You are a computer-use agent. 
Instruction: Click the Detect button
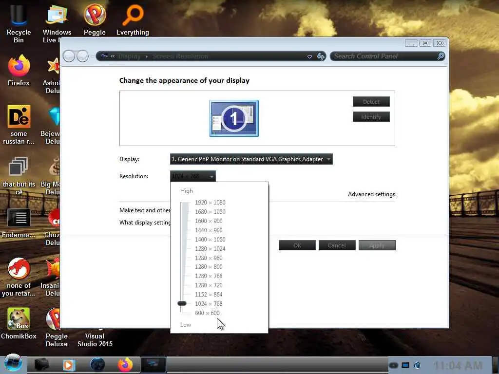pos(371,102)
